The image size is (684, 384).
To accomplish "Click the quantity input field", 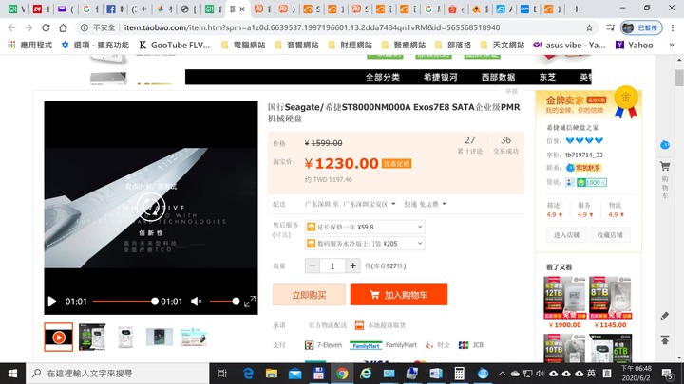I will (332, 265).
